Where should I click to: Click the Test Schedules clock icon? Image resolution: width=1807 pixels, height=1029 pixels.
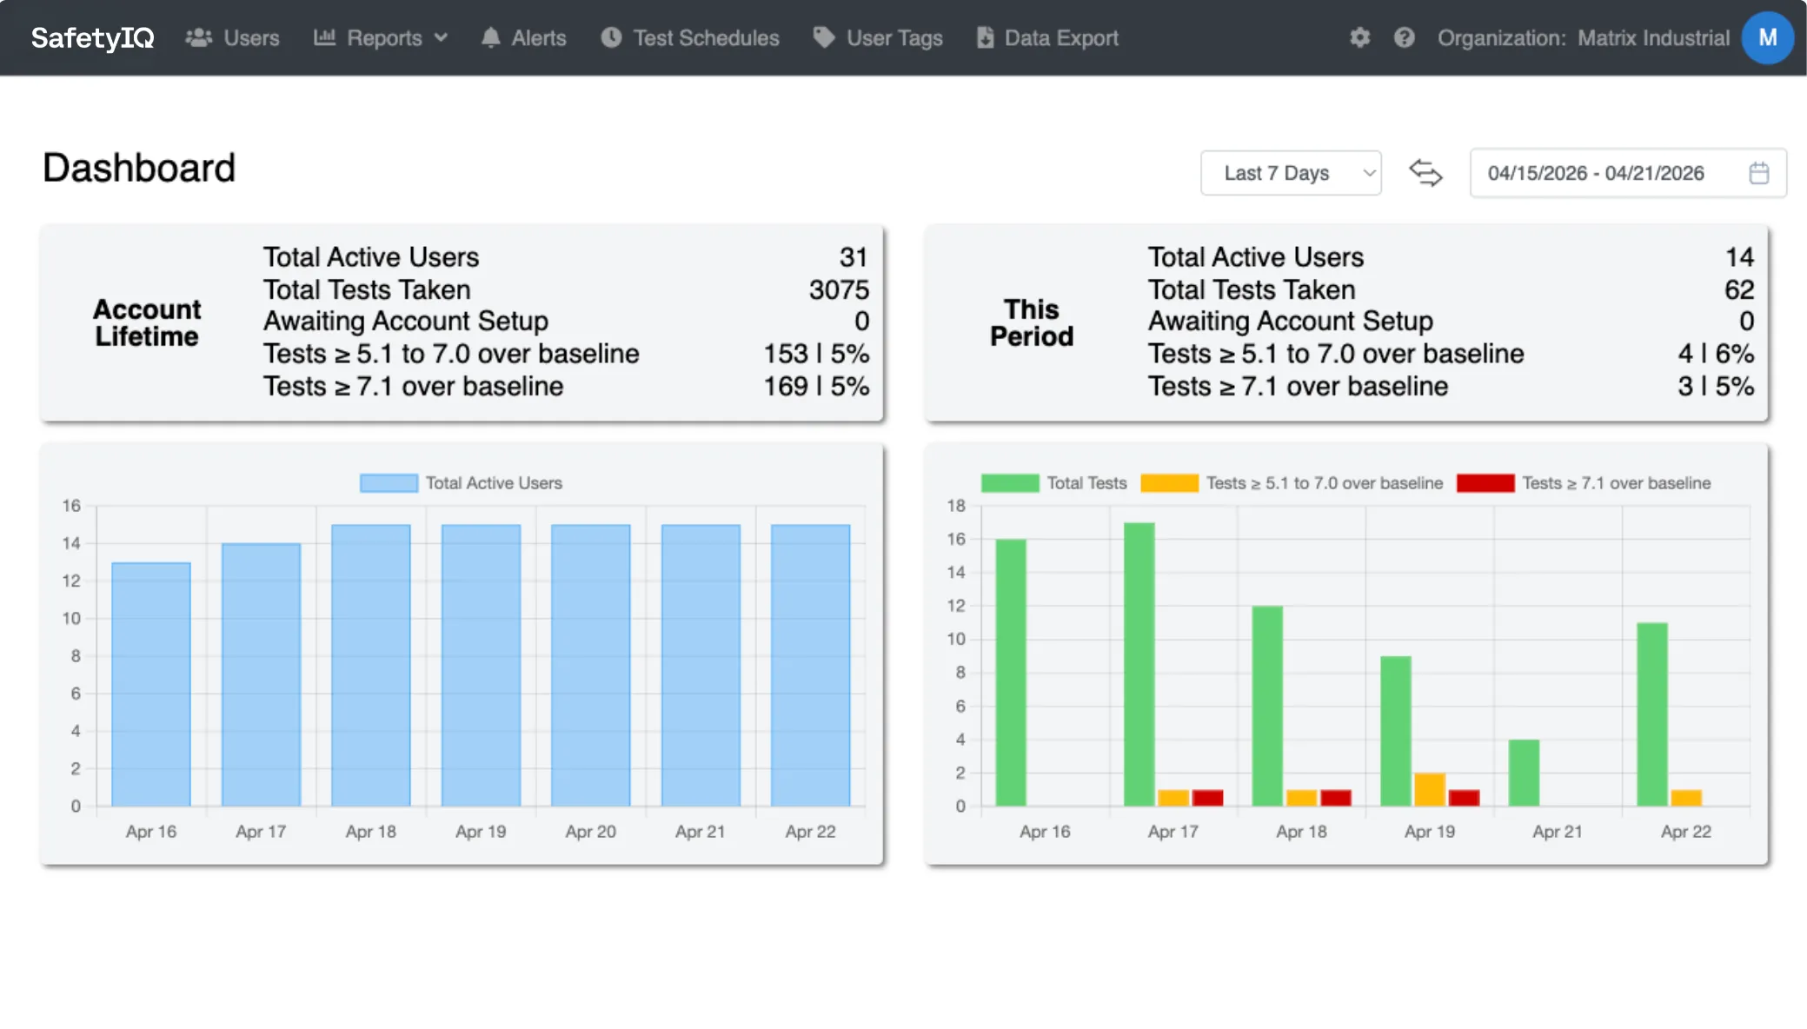coord(611,37)
